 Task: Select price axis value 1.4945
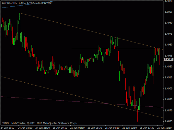[x=169, y=55]
